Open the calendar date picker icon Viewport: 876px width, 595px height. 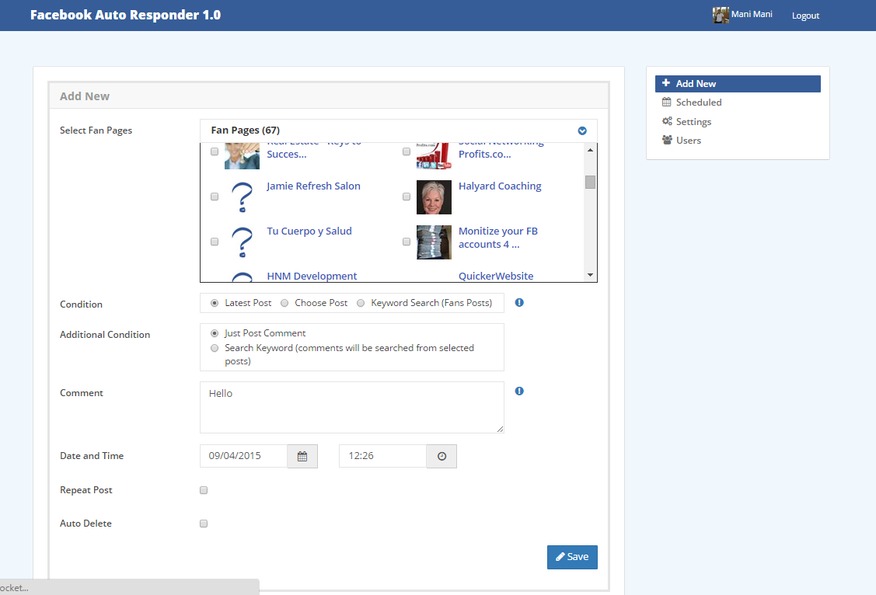pos(302,457)
